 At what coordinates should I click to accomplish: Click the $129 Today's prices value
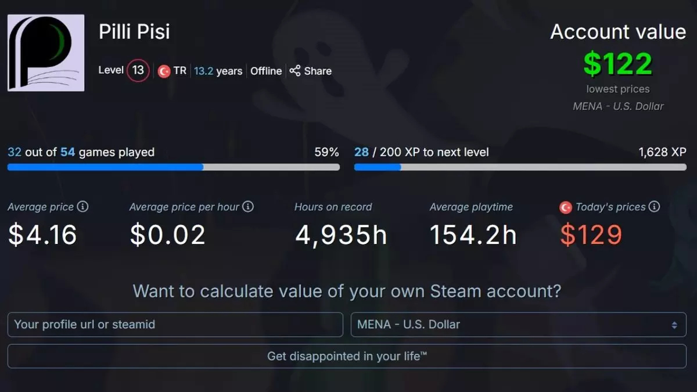coord(591,235)
